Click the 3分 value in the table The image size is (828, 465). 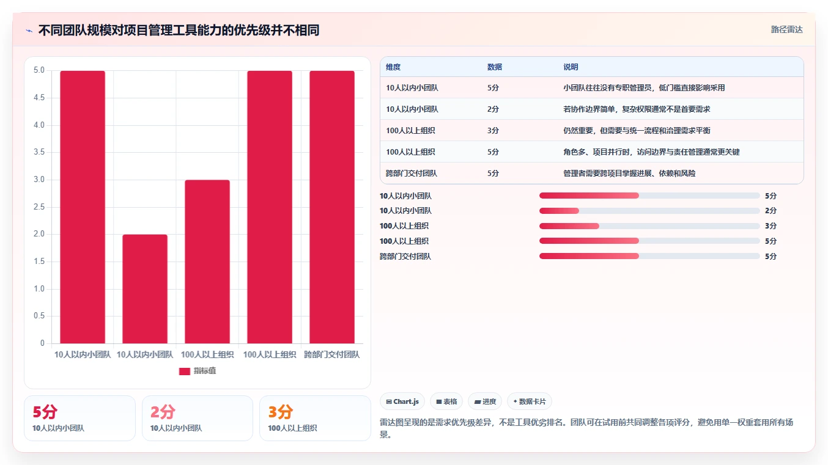click(493, 131)
